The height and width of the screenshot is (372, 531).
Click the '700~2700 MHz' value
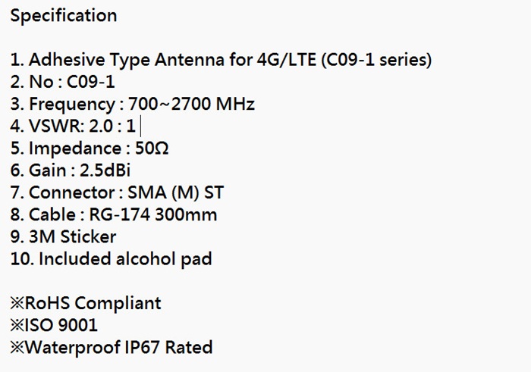click(x=191, y=104)
